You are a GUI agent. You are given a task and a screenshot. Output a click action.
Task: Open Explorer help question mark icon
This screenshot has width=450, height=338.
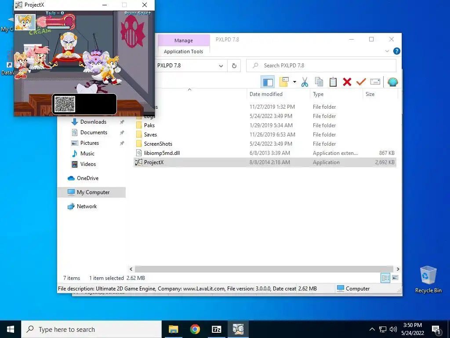click(397, 51)
